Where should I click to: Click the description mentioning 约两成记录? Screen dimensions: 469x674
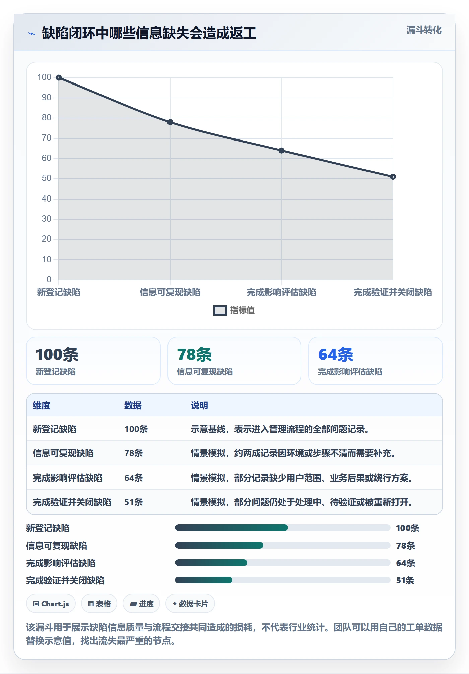[x=293, y=453]
